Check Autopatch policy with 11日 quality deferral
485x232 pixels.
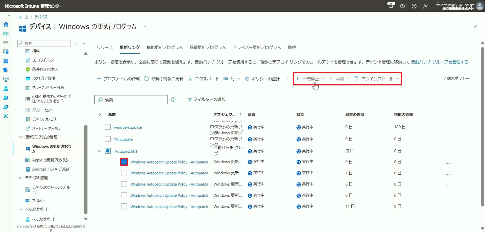click(124, 206)
